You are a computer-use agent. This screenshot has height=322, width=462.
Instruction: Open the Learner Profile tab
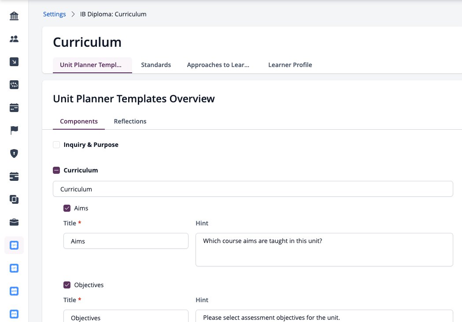[x=290, y=65]
